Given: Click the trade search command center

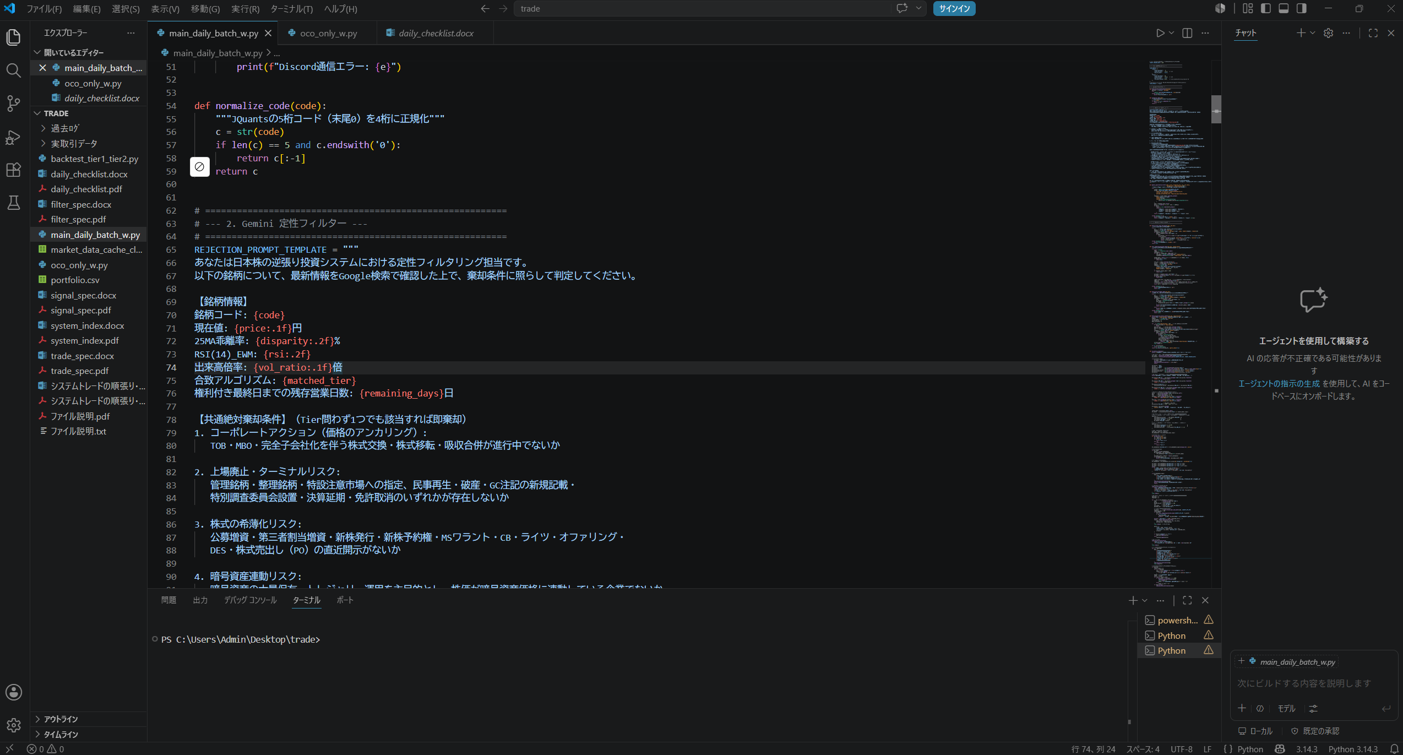Looking at the screenshot, I should [x=703, y=8].
